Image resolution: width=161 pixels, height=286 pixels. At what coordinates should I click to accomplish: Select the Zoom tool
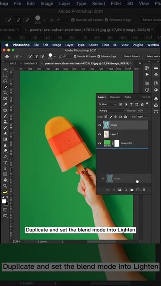[x=5, y=186]
